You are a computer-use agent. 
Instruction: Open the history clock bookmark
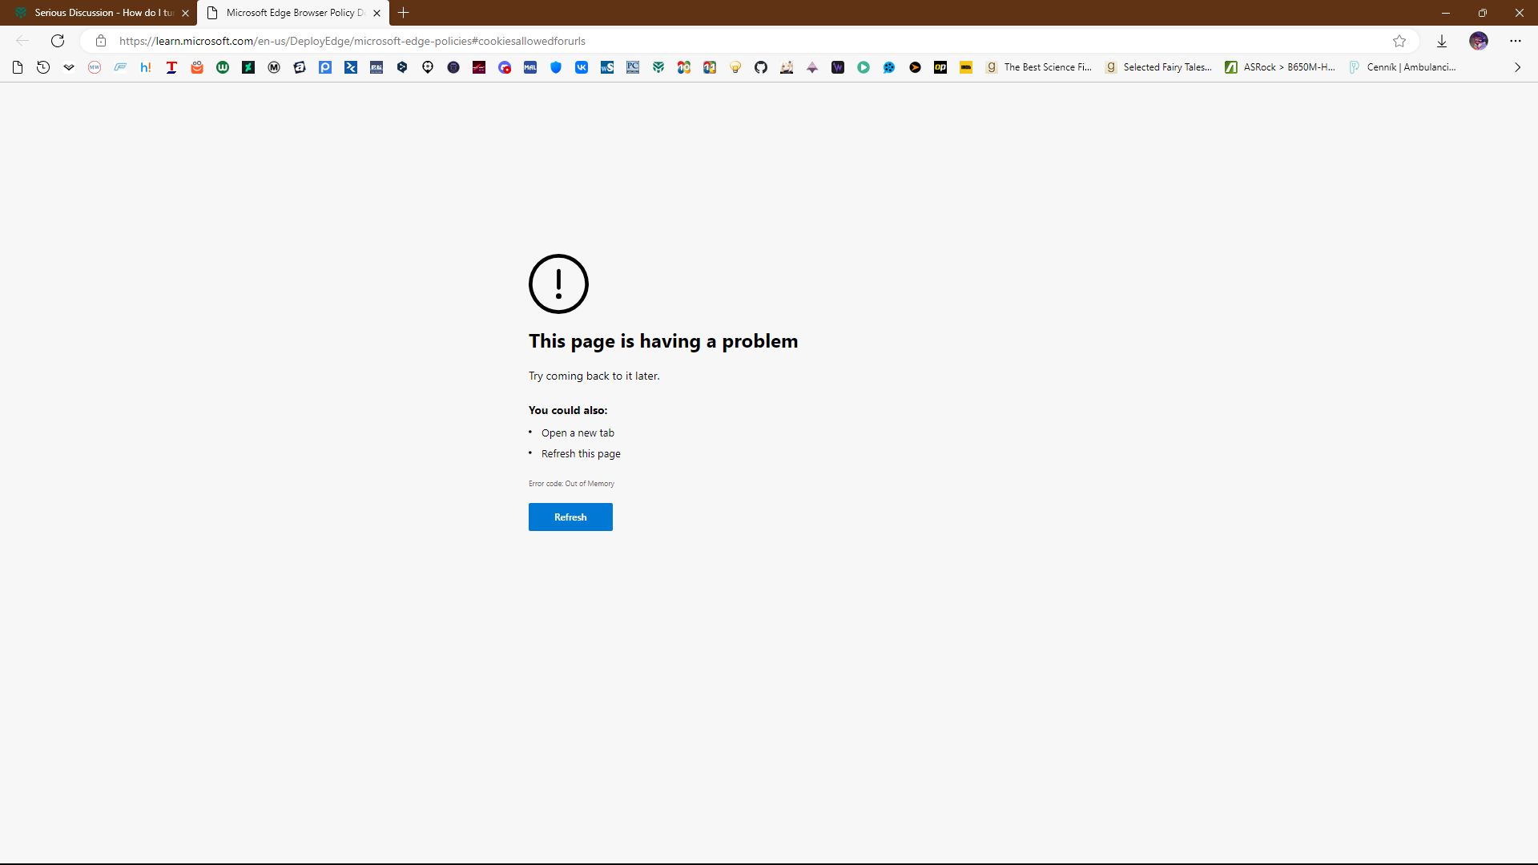43,67
